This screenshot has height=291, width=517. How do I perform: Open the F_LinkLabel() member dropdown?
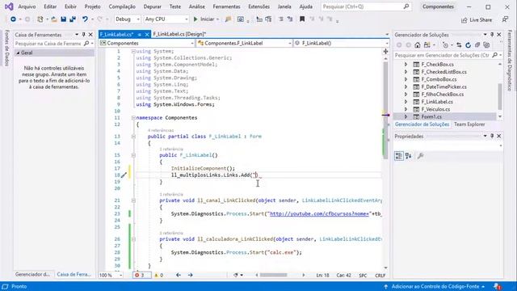point(341,43)
